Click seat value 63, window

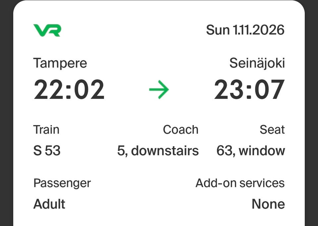251,151
